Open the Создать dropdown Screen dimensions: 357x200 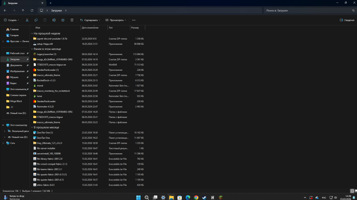pyautogui.click(x=11, y=20)
